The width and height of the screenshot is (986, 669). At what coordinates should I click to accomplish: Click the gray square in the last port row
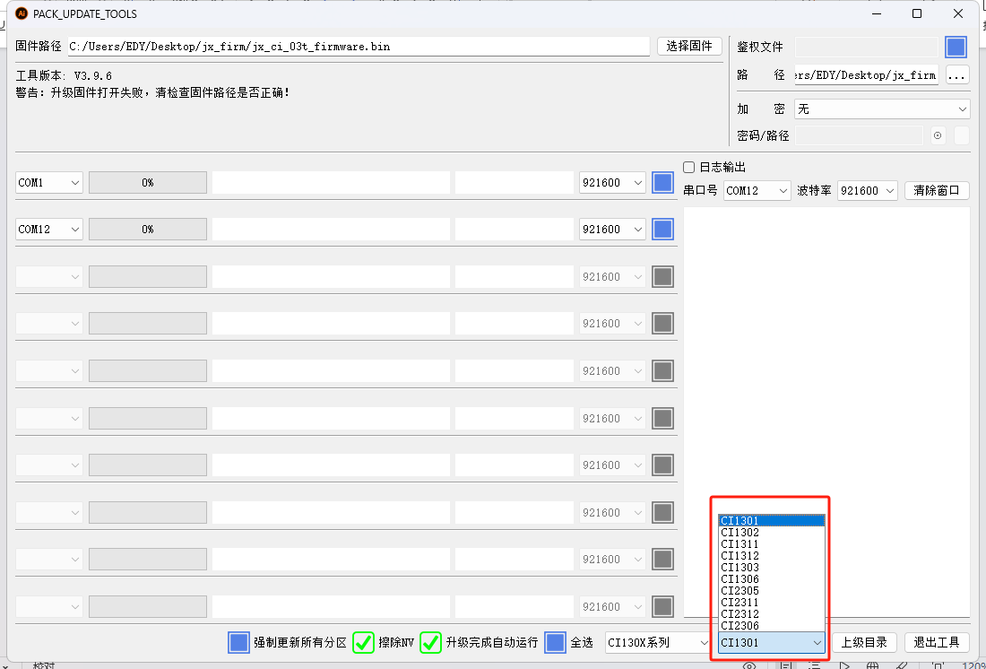click(662, 606)
